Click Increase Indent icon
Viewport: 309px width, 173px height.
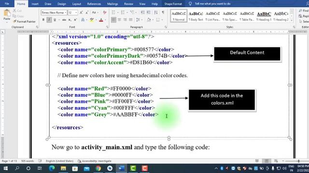click(x=148, y=12)
